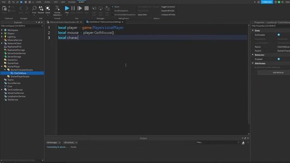
Task: Collapse the Data properties section
Action: [x=253, y=30]
